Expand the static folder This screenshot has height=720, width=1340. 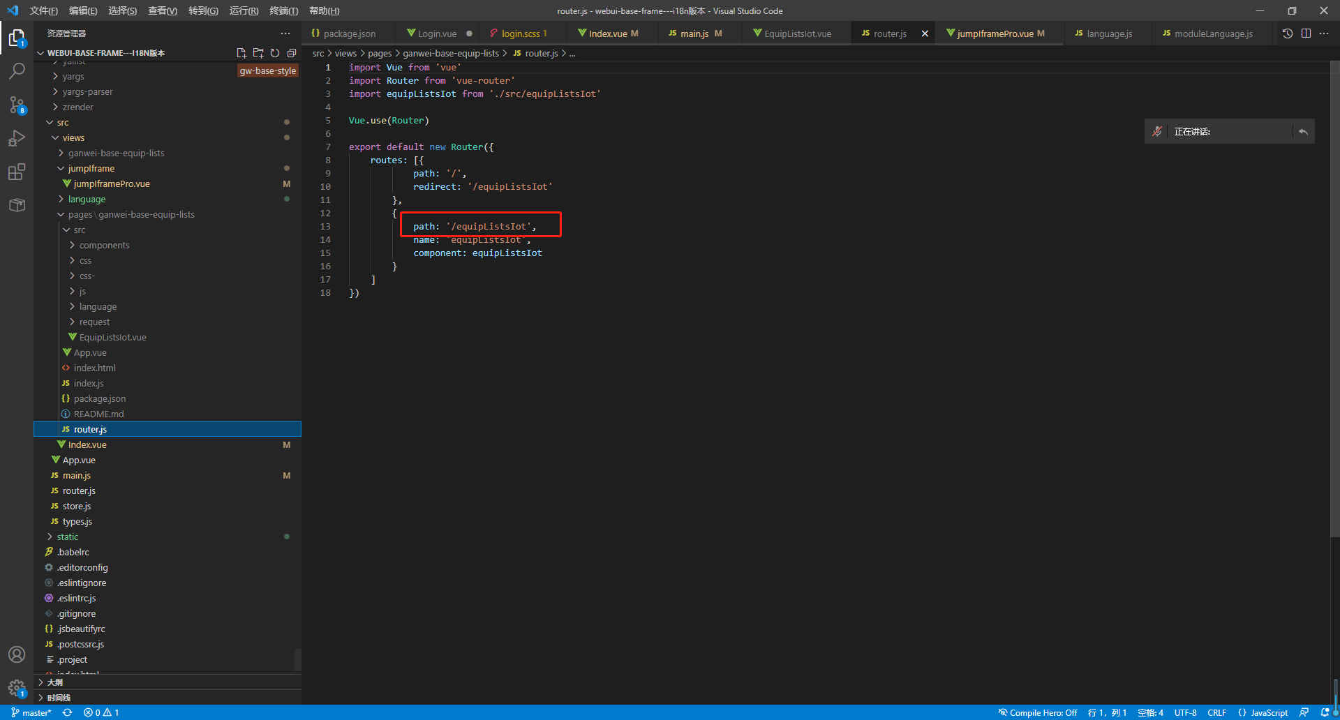68,537
